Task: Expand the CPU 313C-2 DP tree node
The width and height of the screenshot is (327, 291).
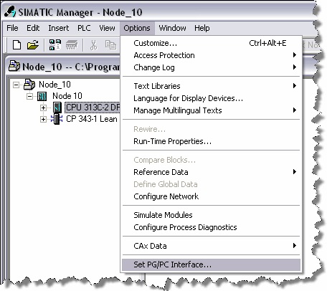Action: pyautogui.click(x=43, y=108)
